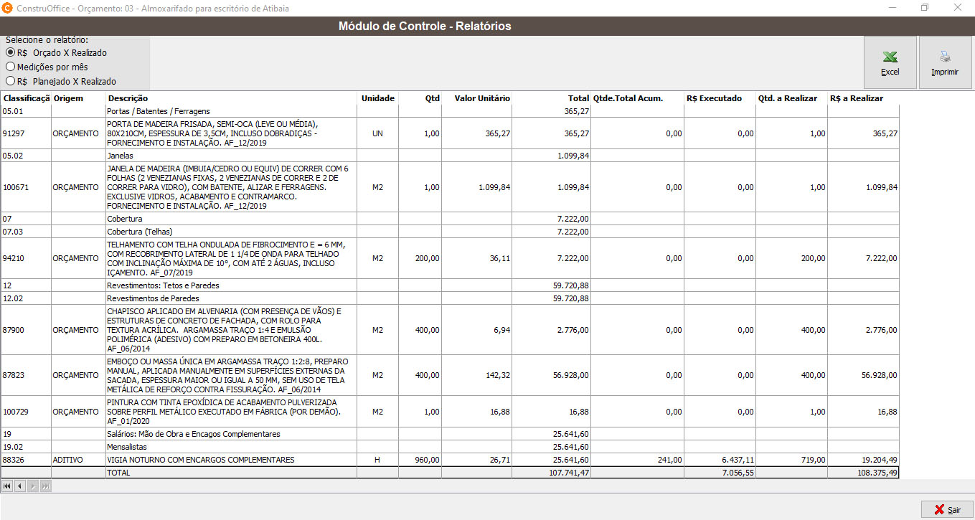Select 'R$ Planejado X Realizado' report option

[61, 82]
